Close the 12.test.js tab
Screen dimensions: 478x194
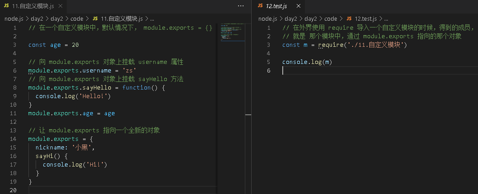pos(299,6)
